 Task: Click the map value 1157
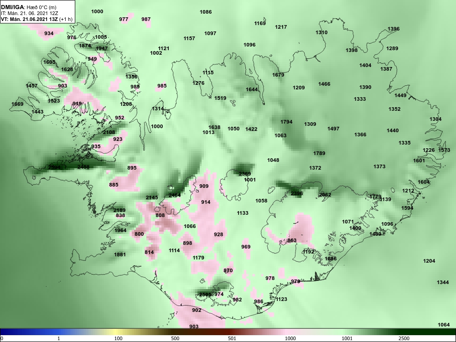[189, 38]
